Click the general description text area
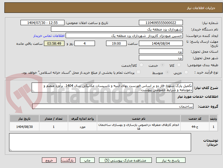This screenshot has height=168, width=223. tap(112, 88)
